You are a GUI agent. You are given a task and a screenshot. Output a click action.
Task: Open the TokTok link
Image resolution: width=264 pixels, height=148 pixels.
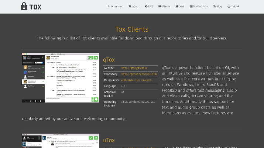pyautogui.click(x=233, y=6)
